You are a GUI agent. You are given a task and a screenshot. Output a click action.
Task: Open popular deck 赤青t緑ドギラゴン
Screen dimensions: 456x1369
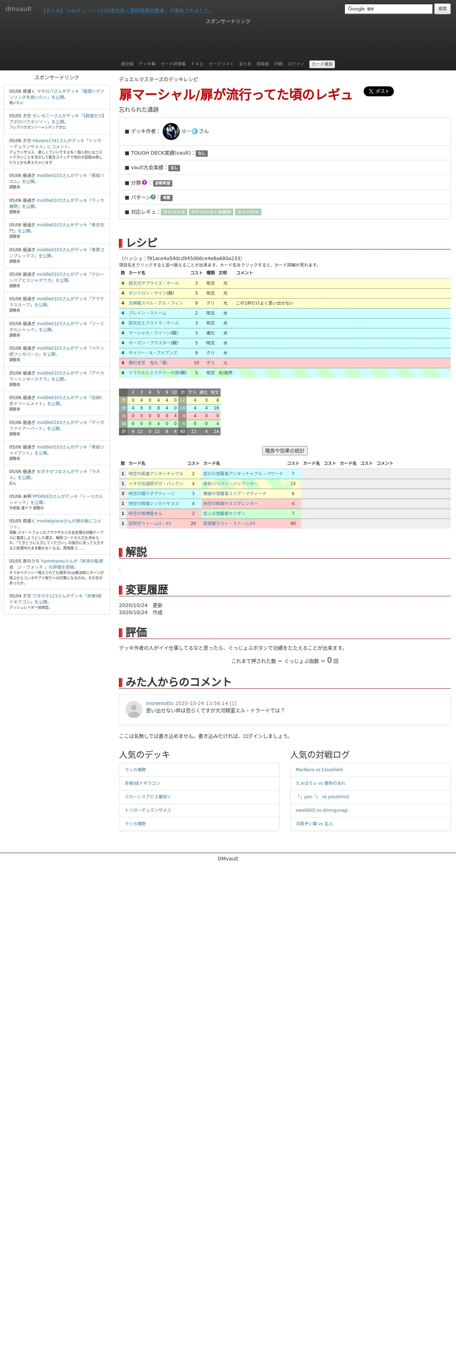[x=142, y=783]
